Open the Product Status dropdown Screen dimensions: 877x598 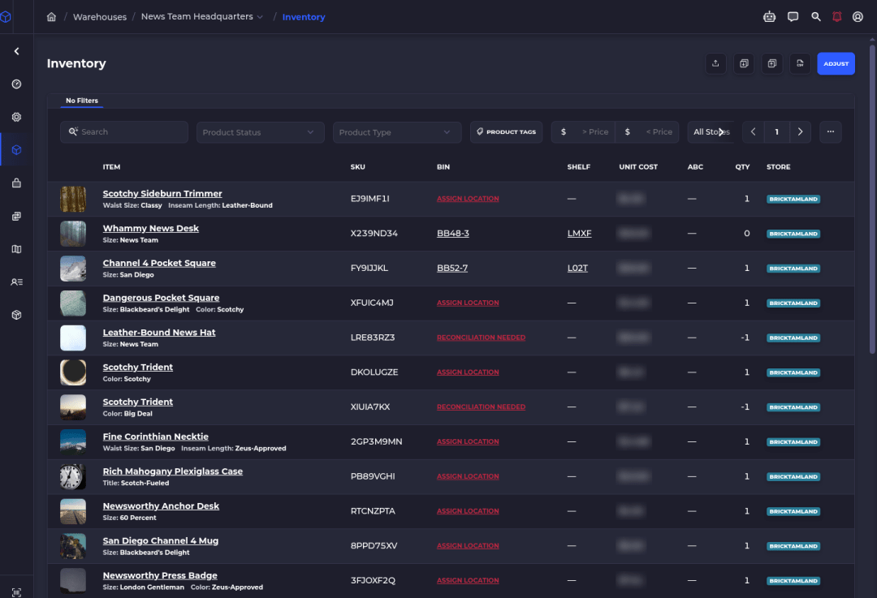[260, 132]
